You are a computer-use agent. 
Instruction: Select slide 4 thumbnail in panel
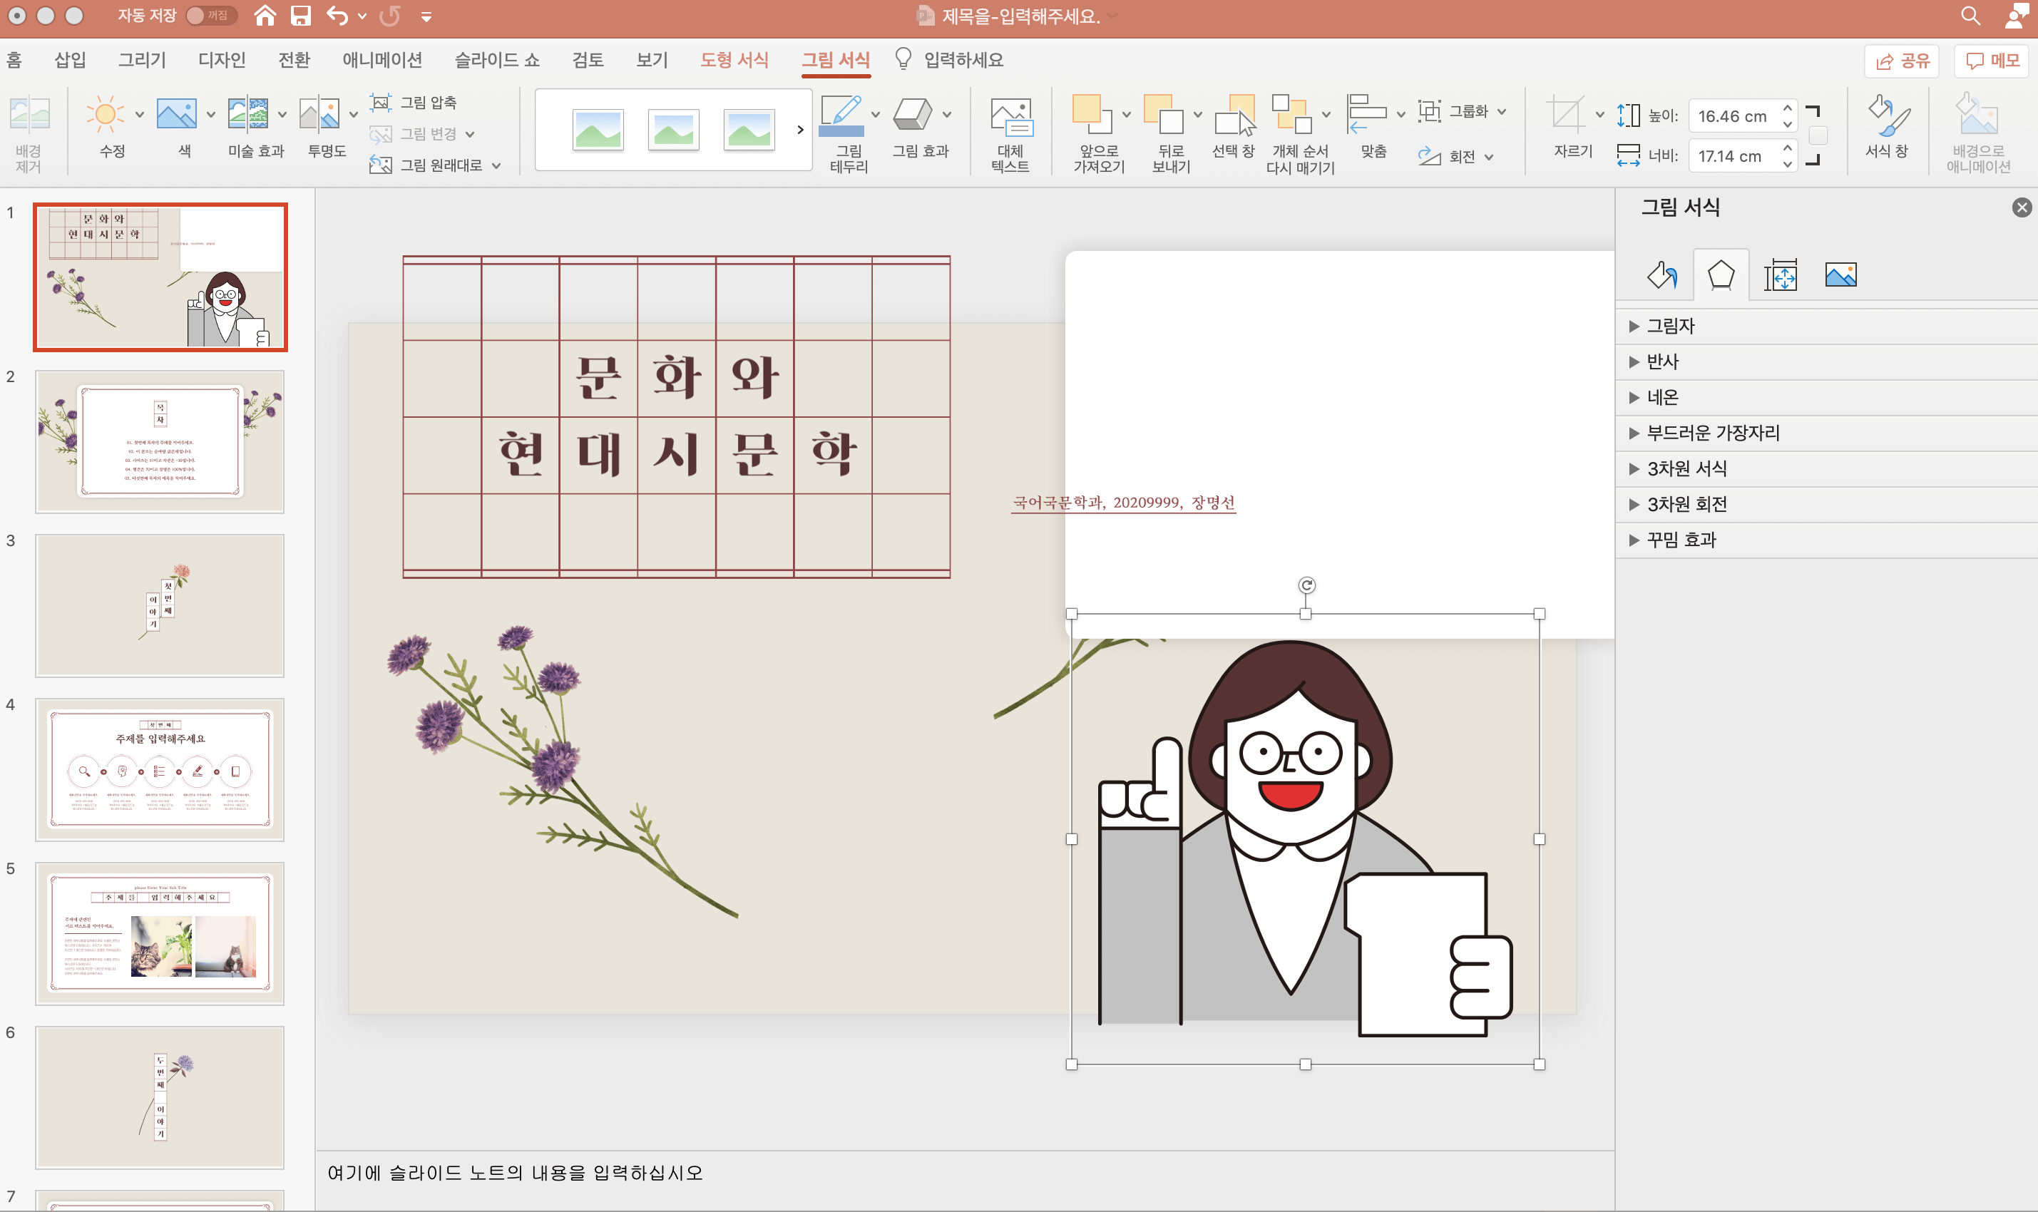click(159, 769)
